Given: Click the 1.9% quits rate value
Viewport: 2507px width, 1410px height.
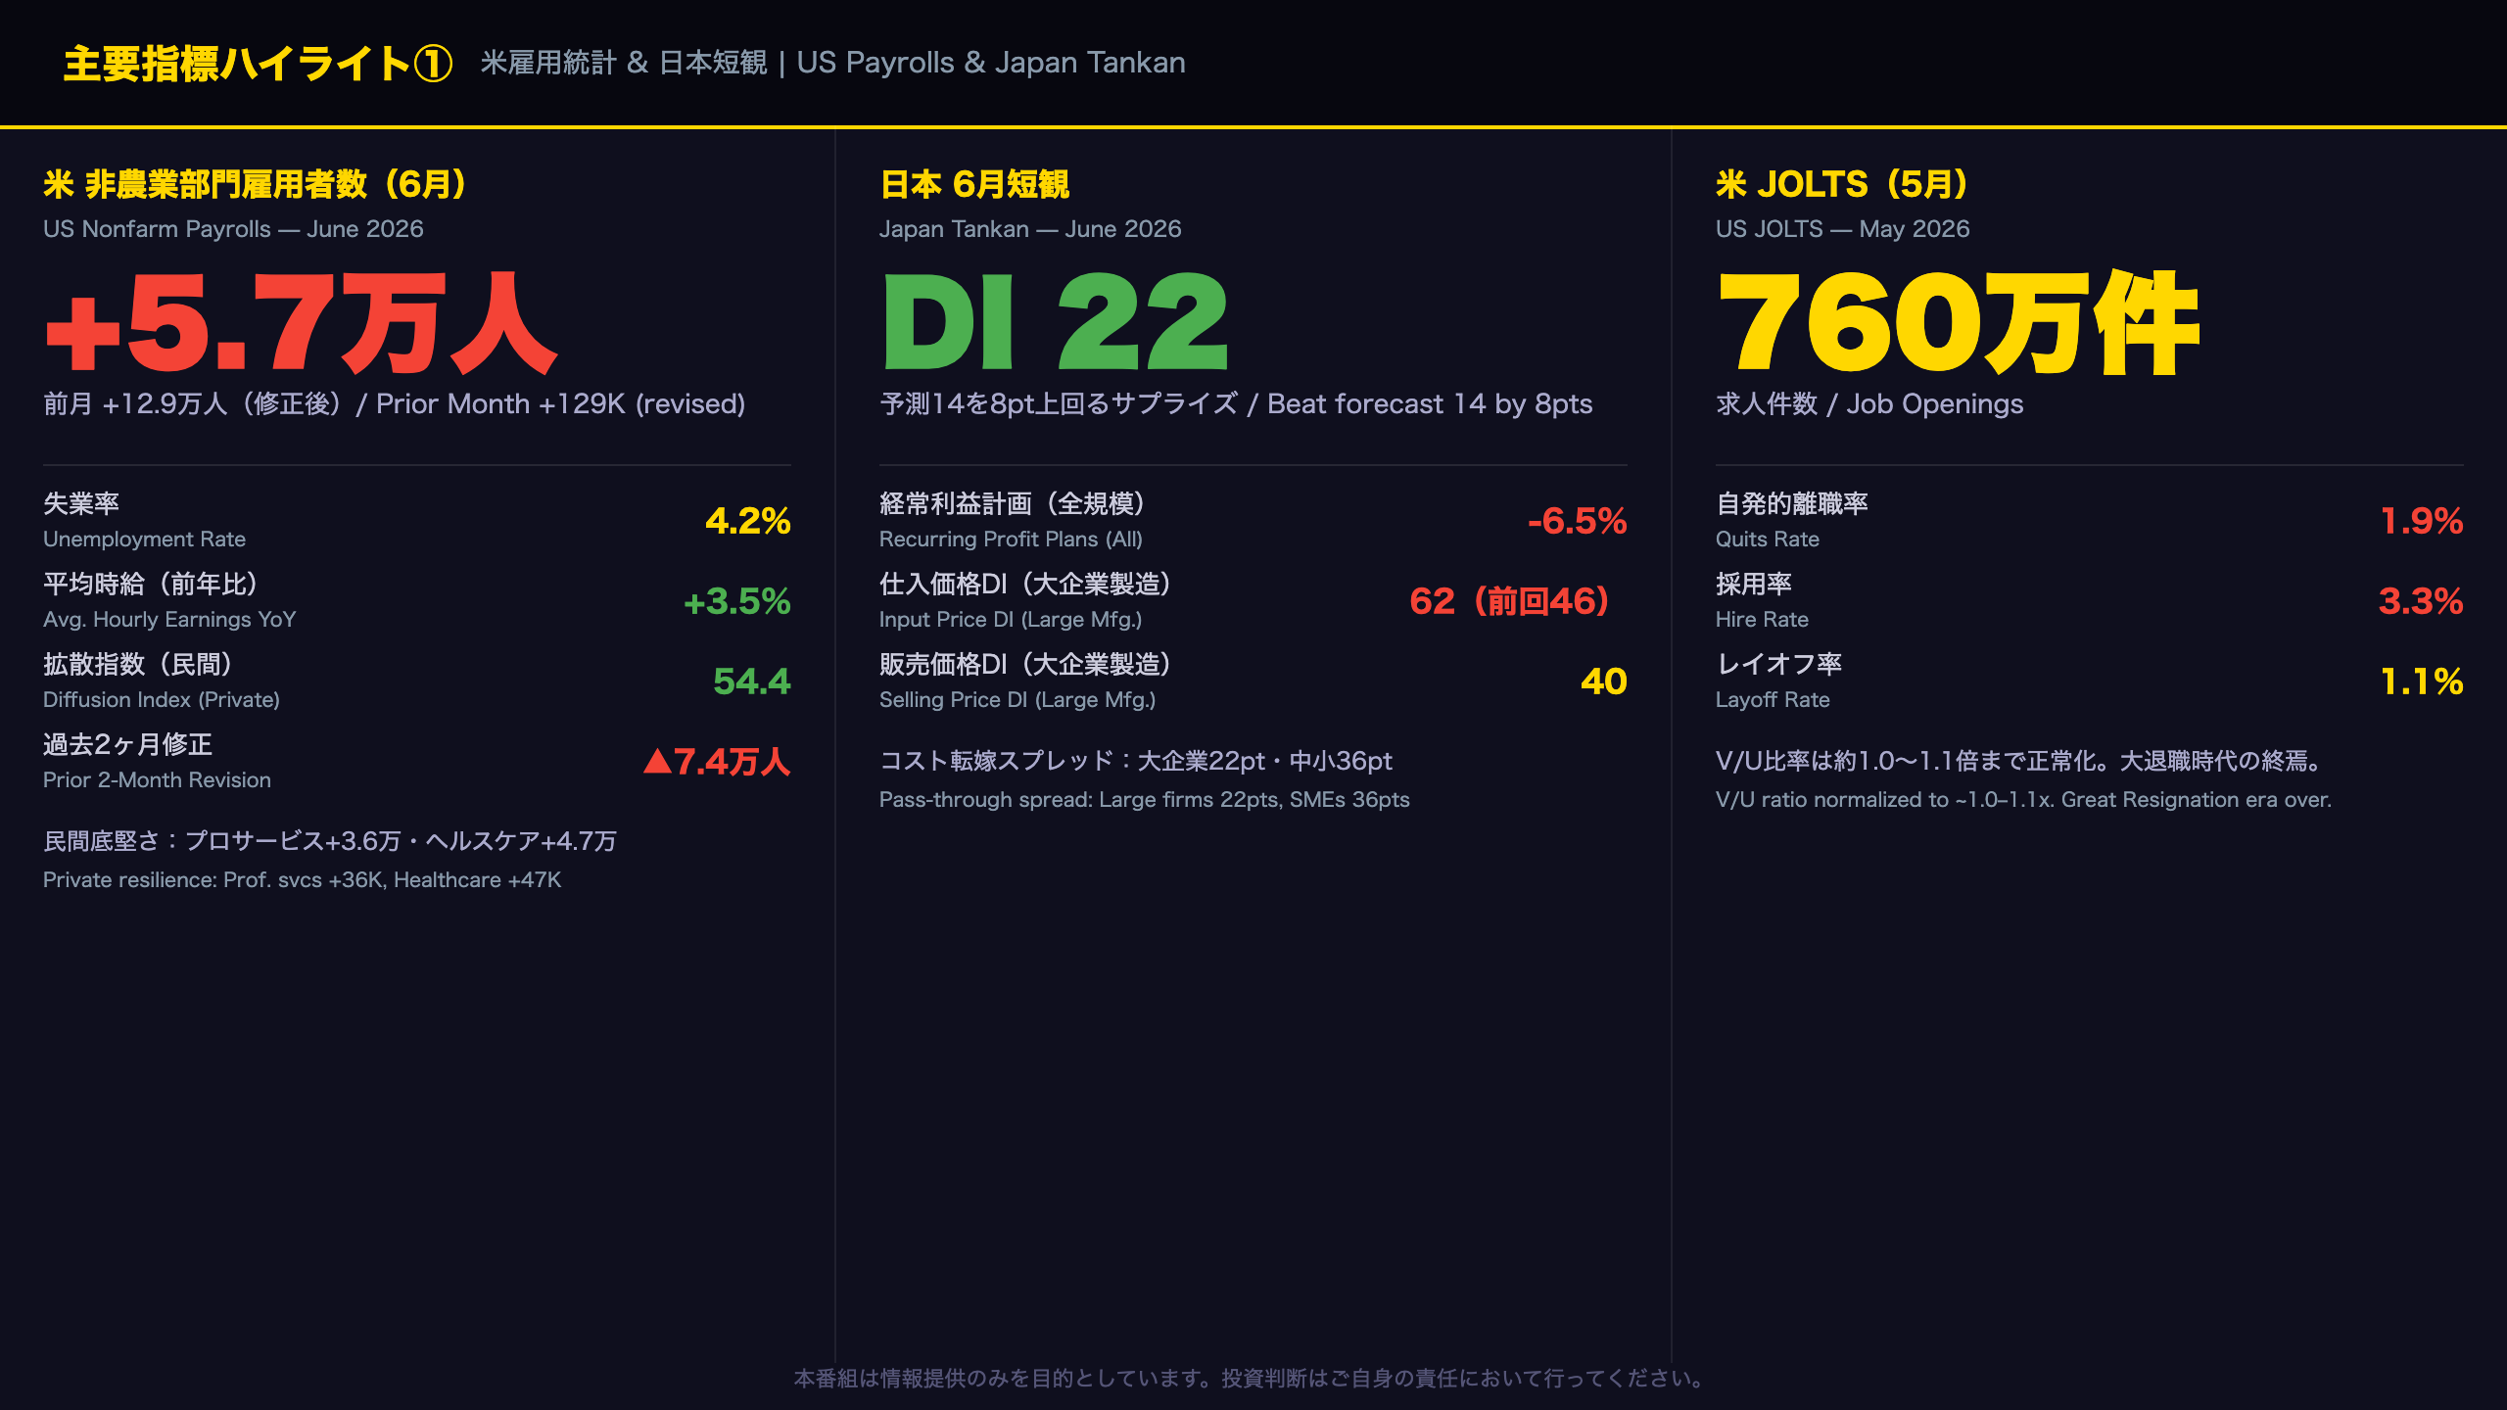Looking at the screenshot, I should pos(2422,521).
